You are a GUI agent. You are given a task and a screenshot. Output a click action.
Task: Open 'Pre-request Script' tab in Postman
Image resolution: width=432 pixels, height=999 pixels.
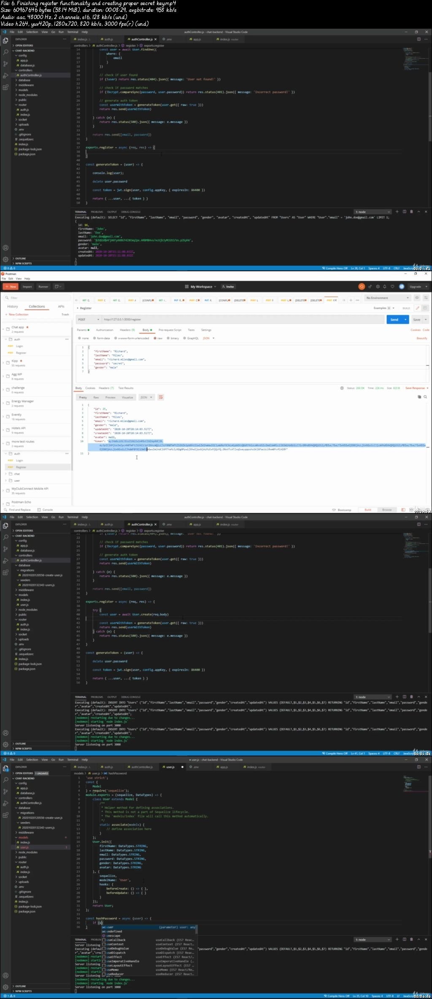170,330
